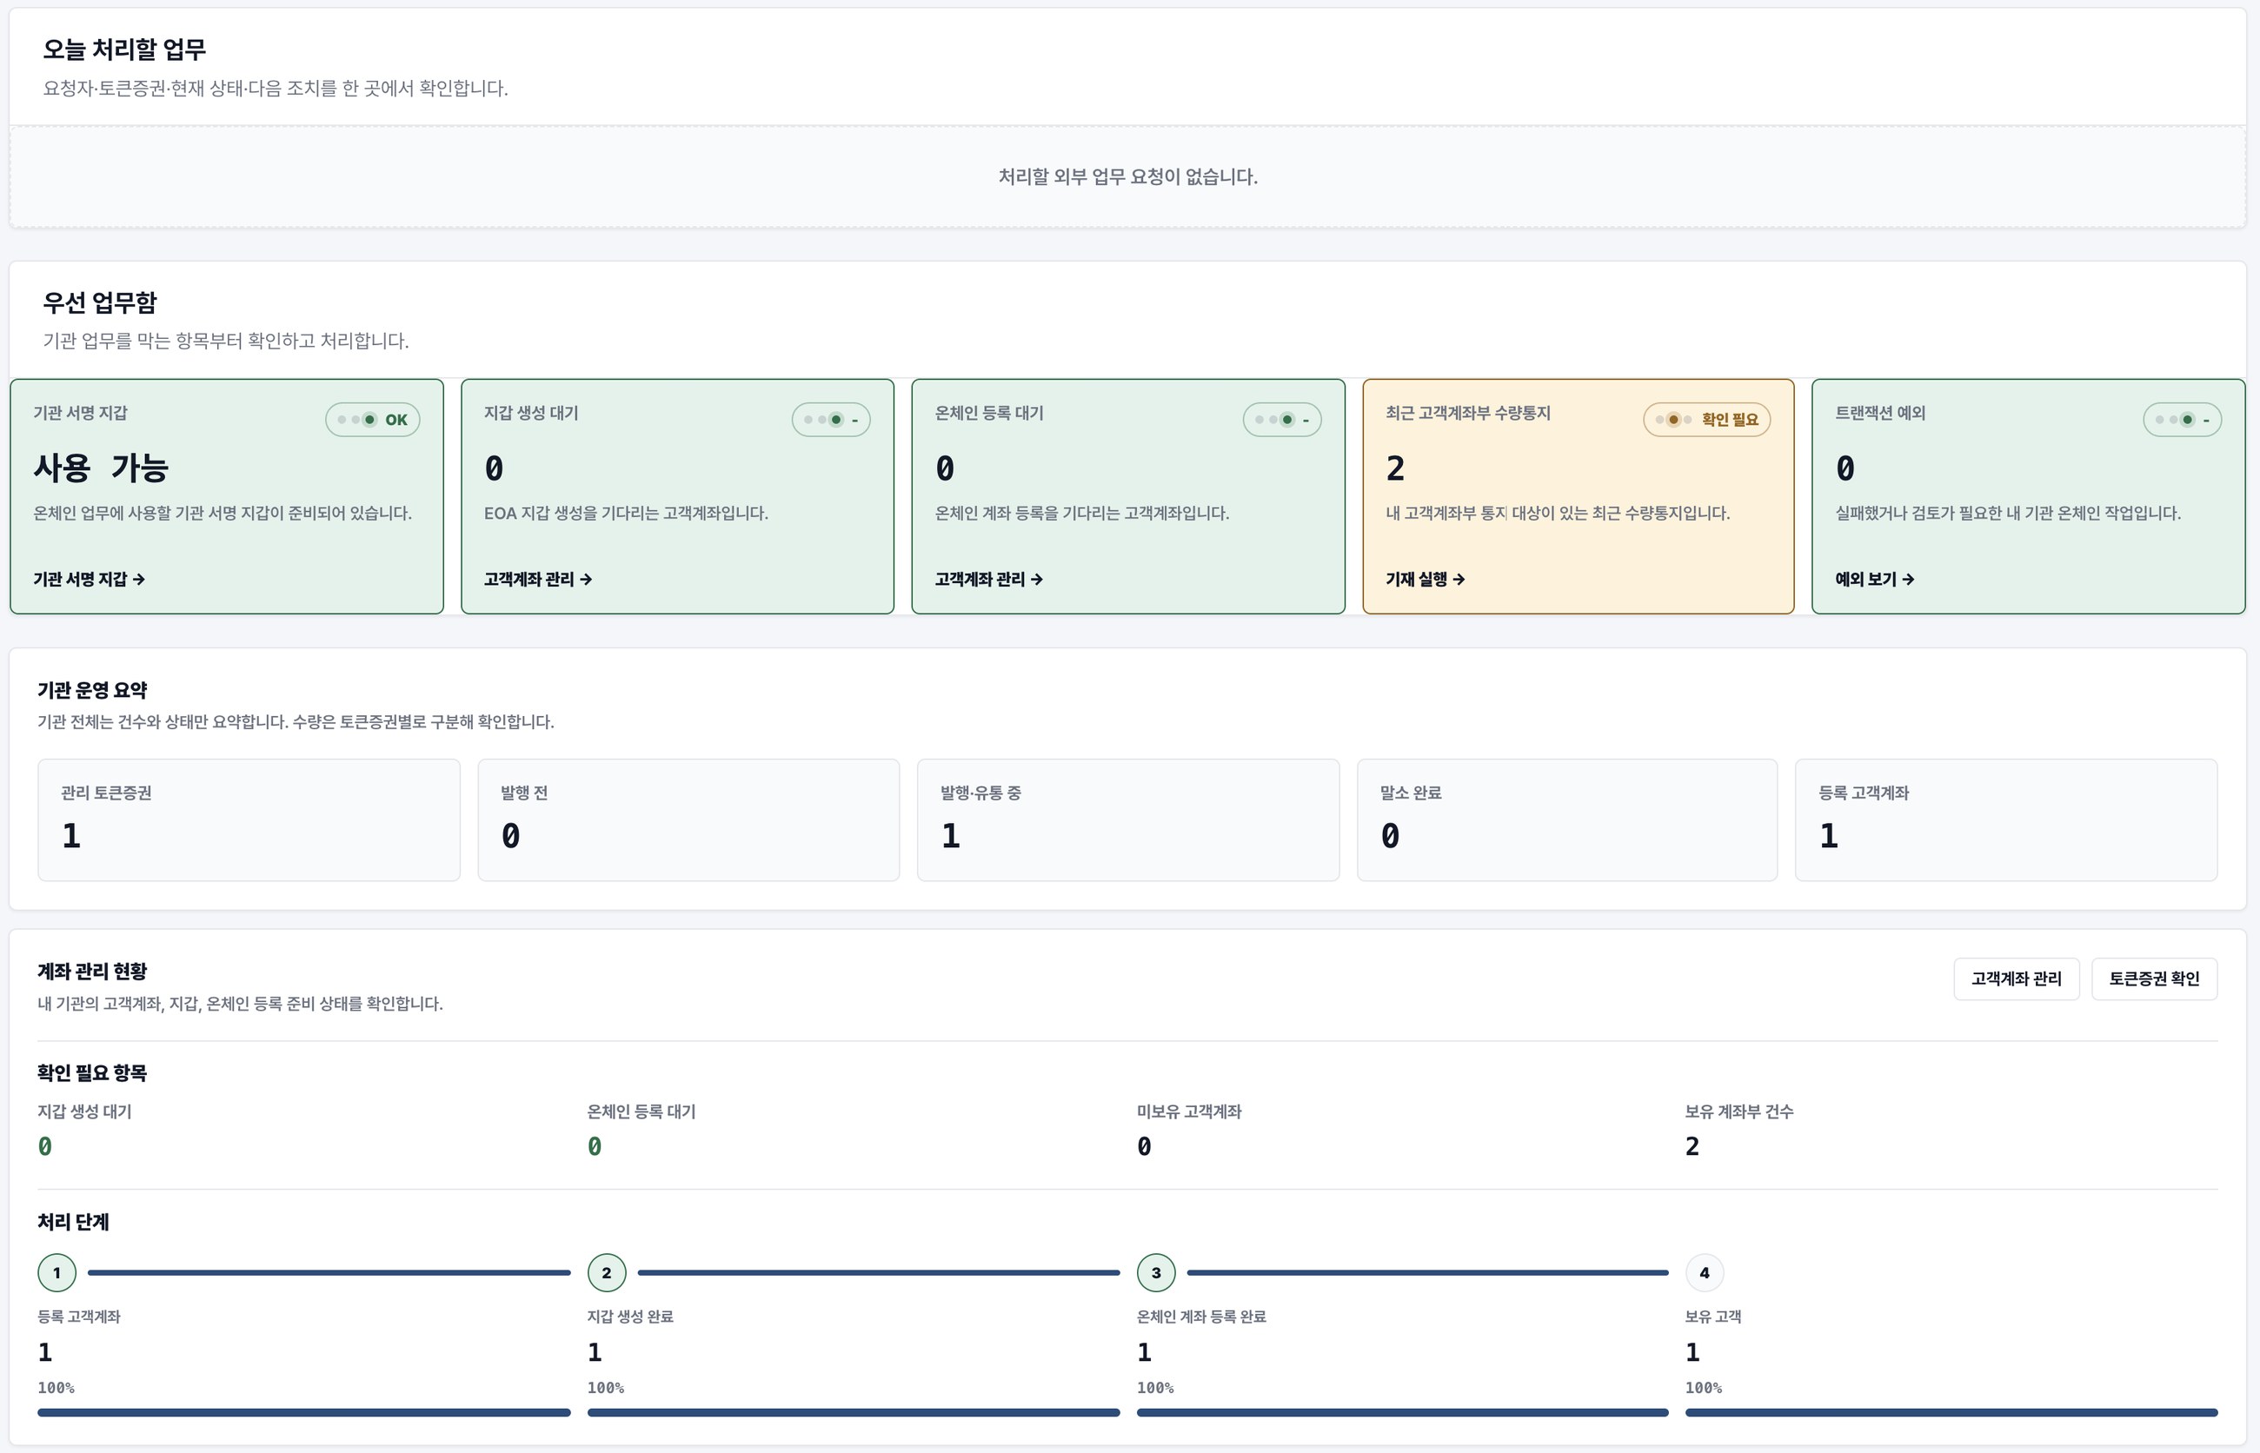Click the 우선 업무함 heading
Viewport: 2260px width, 1453px height.
[100, 303]
